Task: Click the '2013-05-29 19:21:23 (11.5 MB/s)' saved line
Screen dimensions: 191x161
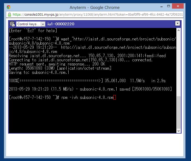Action: [90, 89]
